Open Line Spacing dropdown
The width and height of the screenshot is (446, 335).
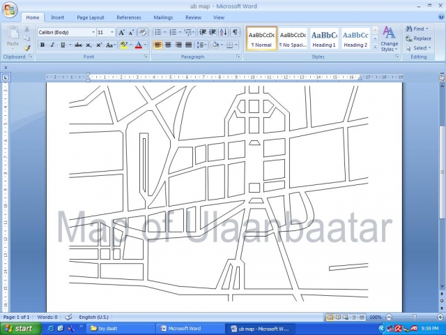tap(201, 45)
